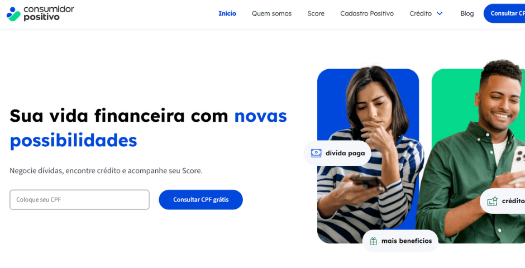Image resolution: width=525 pixels, height=268 pixels.
Task: Open the Quem somos page
Action: click(x=271, y=13)
